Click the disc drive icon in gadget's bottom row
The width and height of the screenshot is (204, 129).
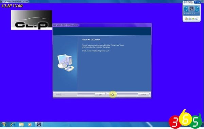(190, 19)
